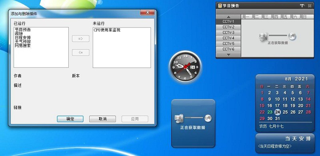This screenshot has width=320, height=156.
Task: Choose the CCTV-3 channel
Action: coord(228,32)
